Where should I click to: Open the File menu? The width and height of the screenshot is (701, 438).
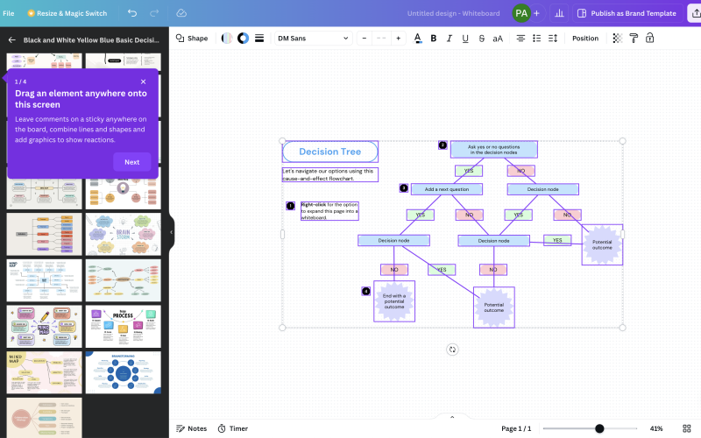coord(9,13)
